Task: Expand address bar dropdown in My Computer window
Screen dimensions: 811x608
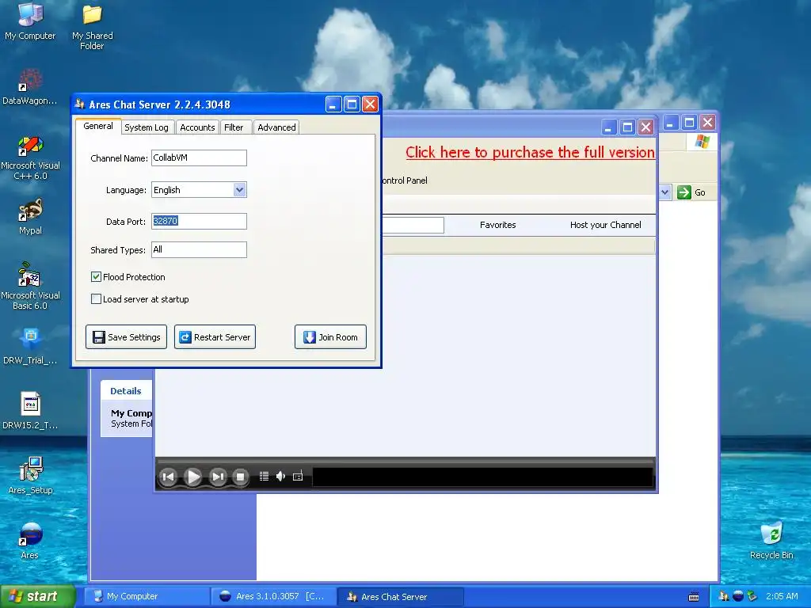Action: [x=664, y=192]
